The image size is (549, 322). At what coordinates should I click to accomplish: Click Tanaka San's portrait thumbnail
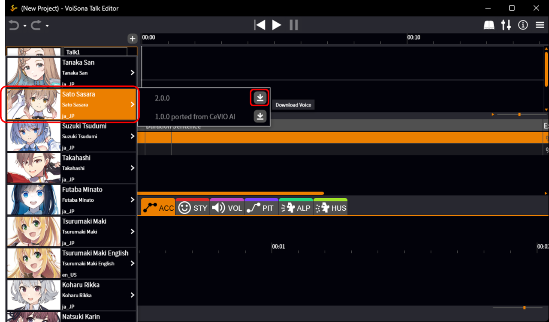[x=34, y=72]
